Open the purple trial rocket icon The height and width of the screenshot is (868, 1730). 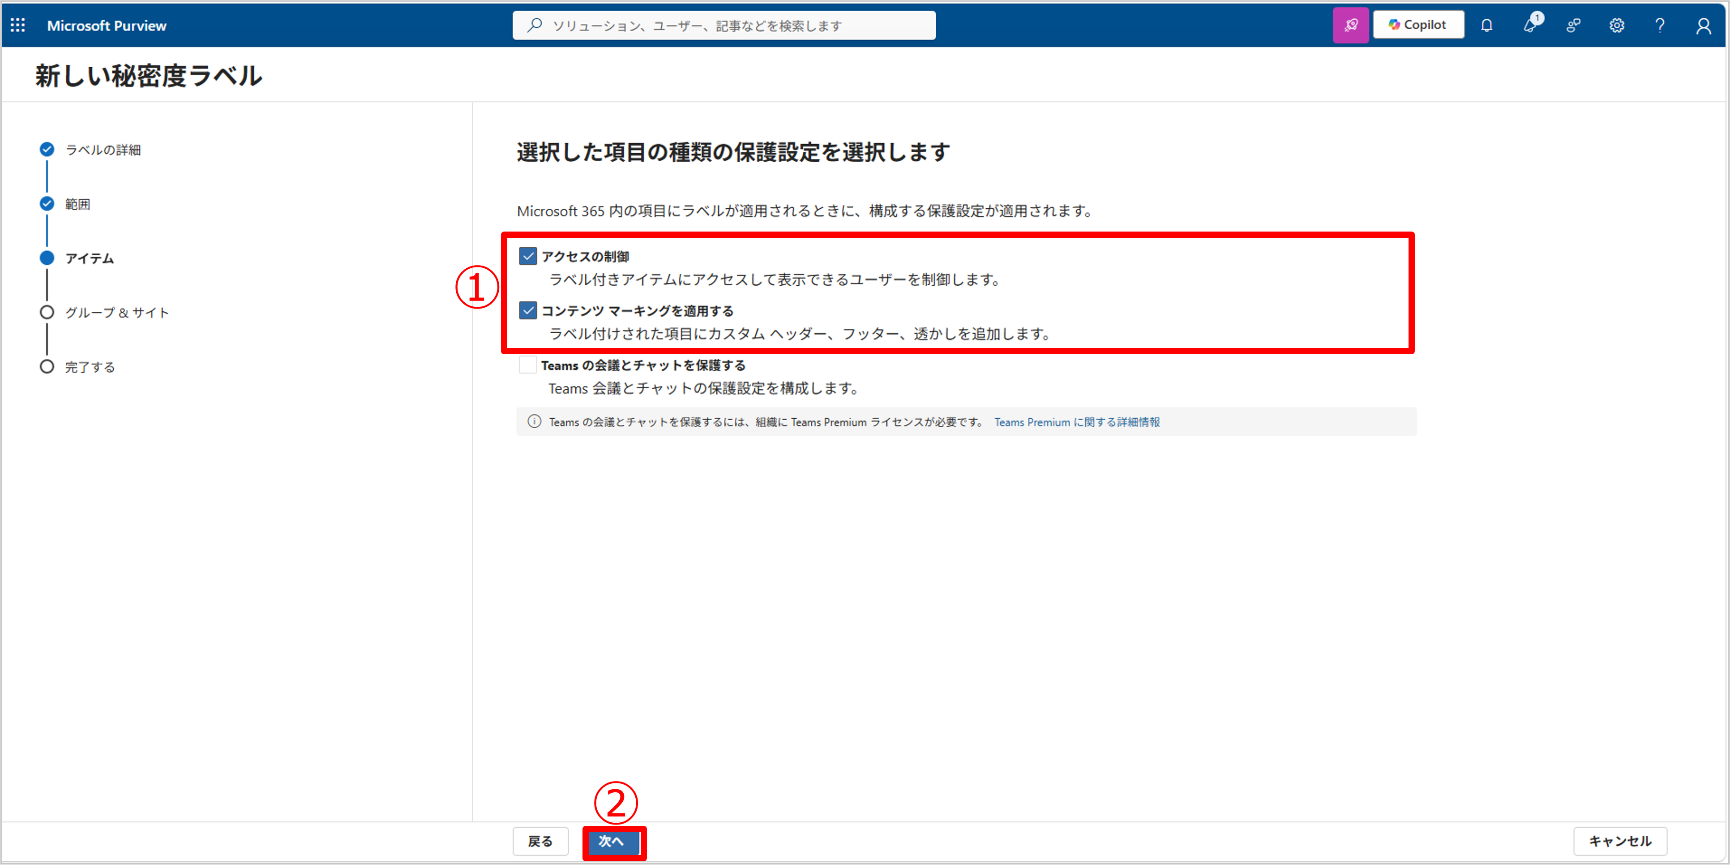click(x=1350, y=26)
